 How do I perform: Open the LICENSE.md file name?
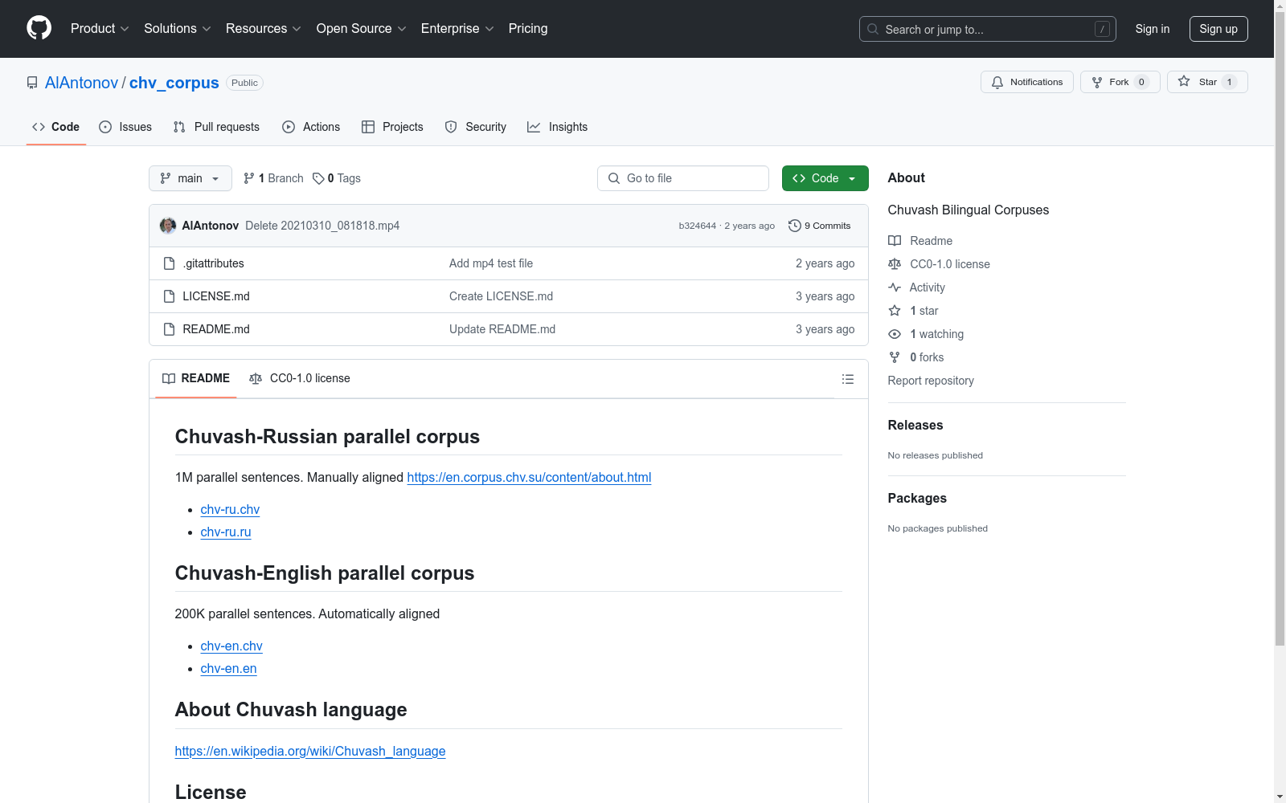(x=216, y=296)
